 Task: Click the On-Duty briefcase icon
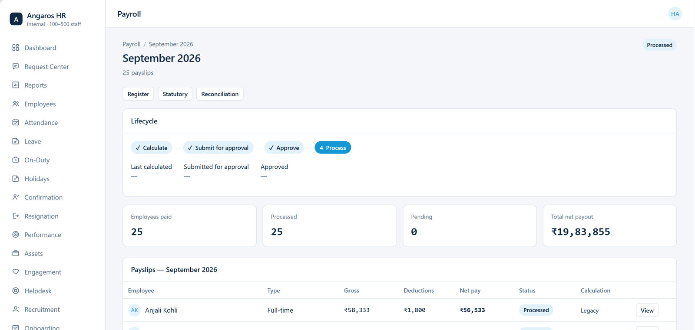16,160
